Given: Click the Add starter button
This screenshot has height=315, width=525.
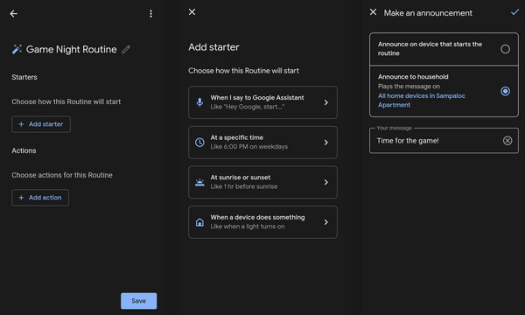Looking at the screenshot, I should coord(41,124).
